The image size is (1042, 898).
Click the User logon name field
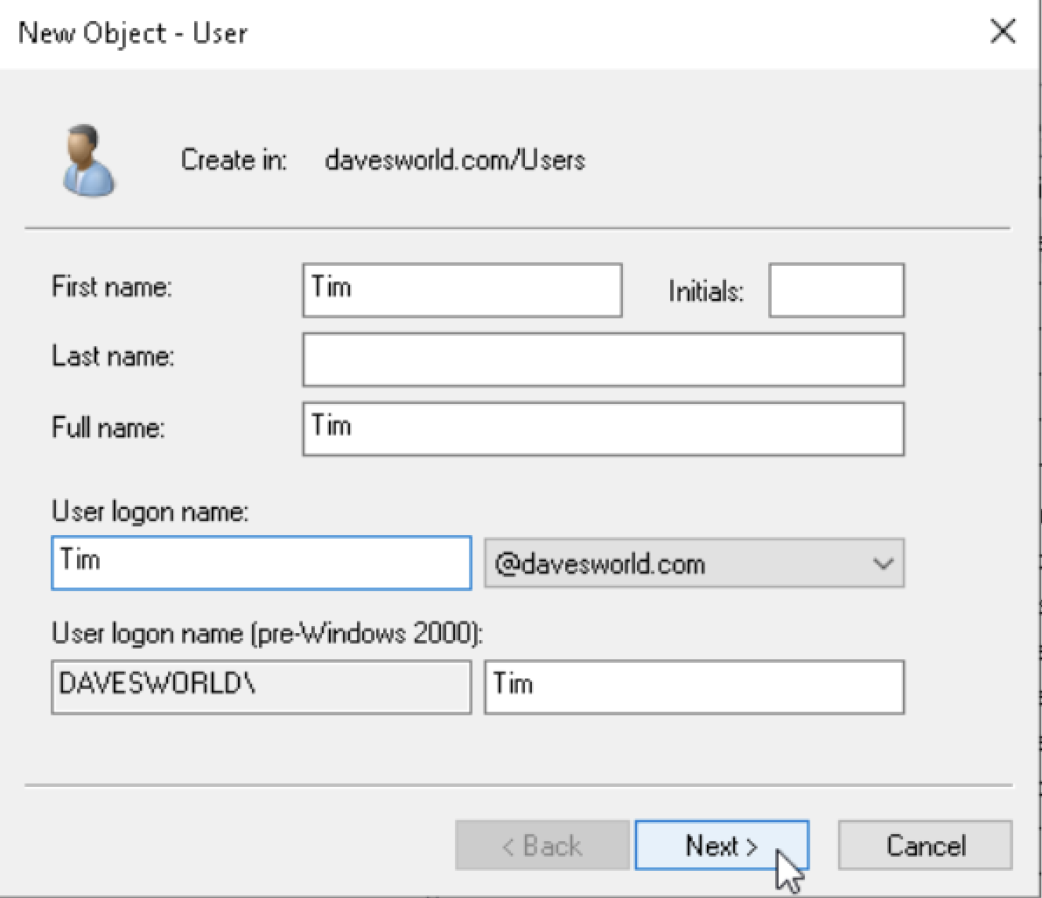point(262,562)
